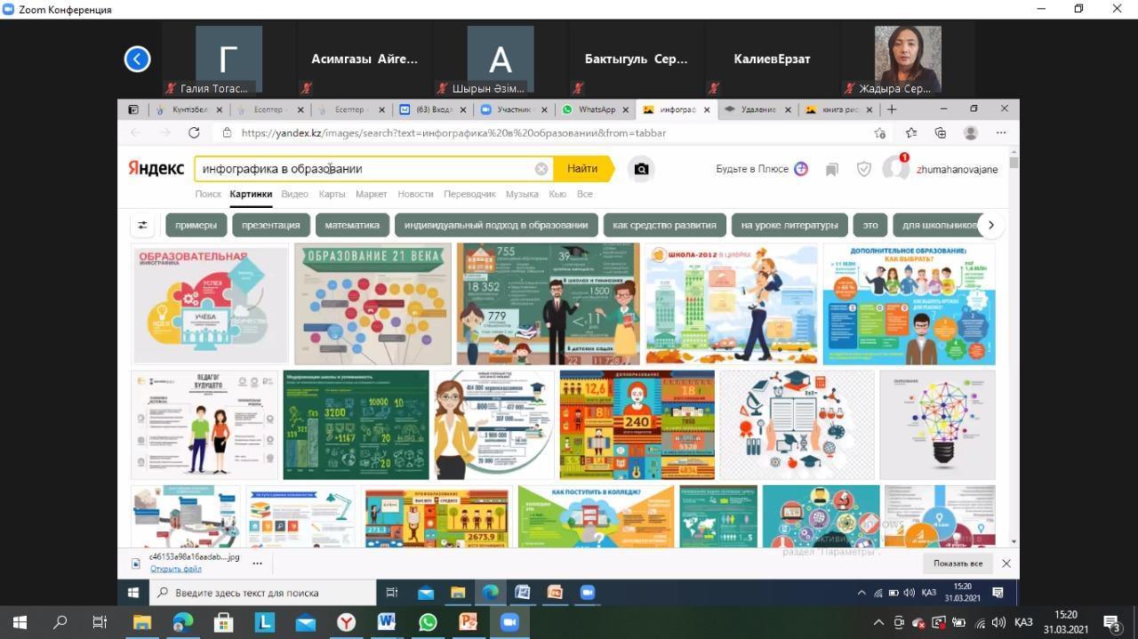Open the Яндекс logo home link
1138x639 pixels.
[x=156, y=169]
